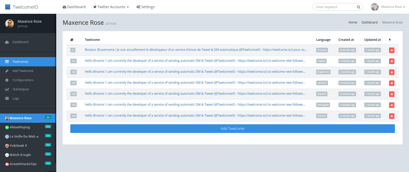Open the twelcome message in row 181
409x172 pixels.
coord(195,61)
